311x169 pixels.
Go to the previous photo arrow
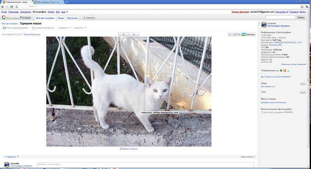click(123, 34)
